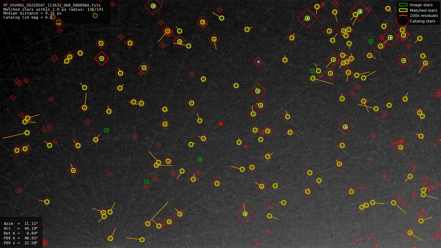Screen dimensions: 441x248
Task: Click the 'FOV v = 22.58°' readout
Action: 21,243
